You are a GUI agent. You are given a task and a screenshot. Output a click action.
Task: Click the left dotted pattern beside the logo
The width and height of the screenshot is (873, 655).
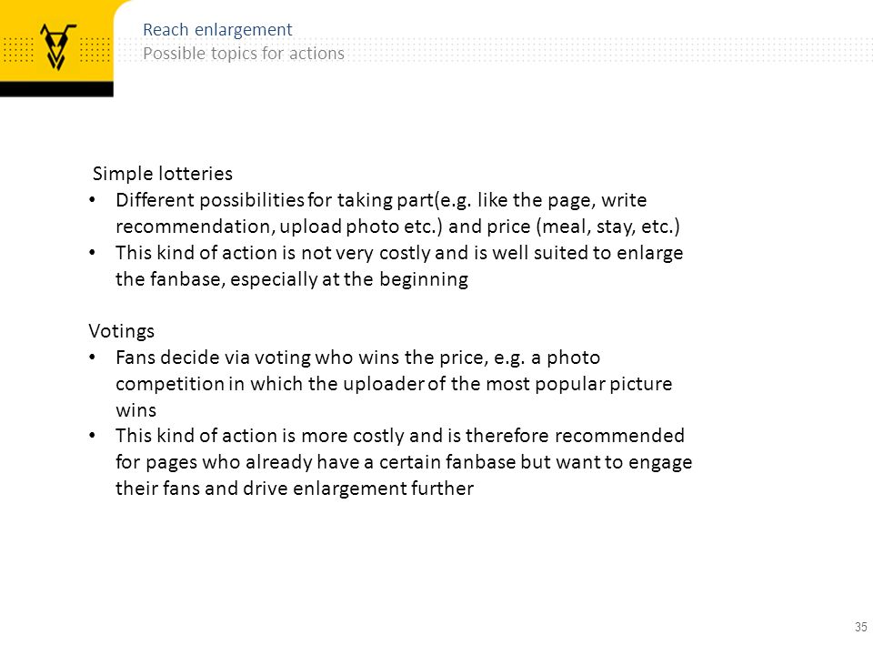[x=17, y=49]
